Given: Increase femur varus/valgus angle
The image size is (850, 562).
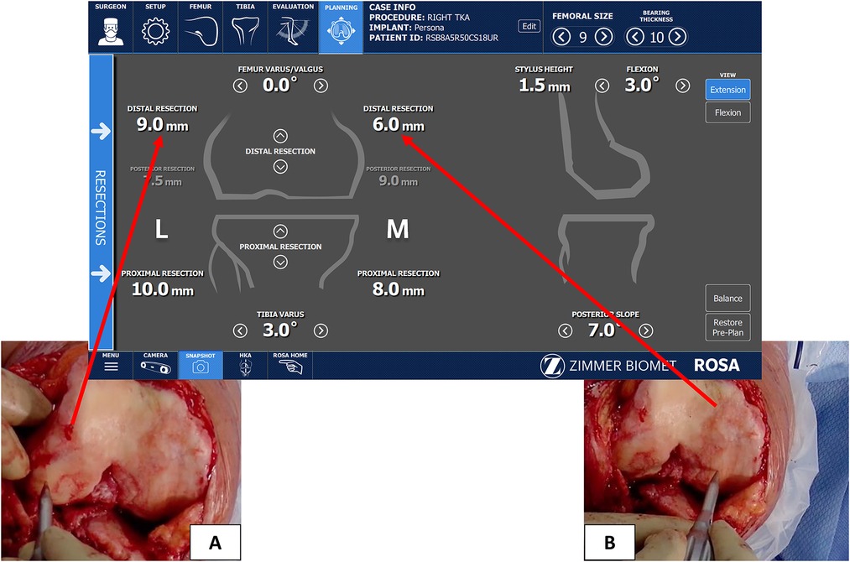Looking at the screenshot, I should coord(321,86).
